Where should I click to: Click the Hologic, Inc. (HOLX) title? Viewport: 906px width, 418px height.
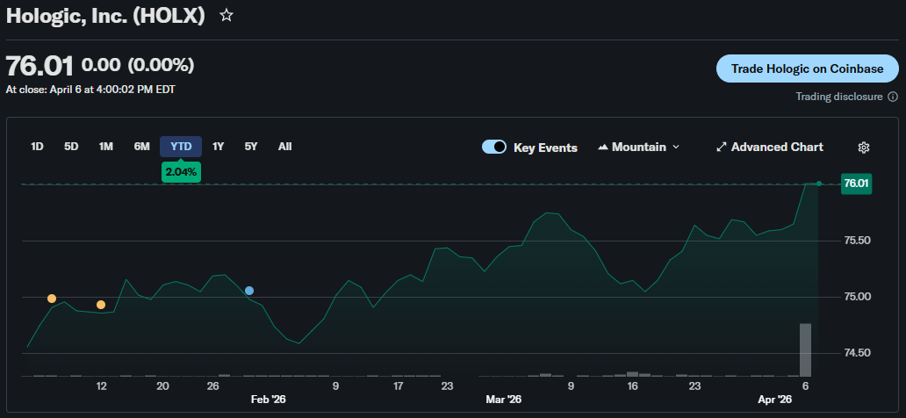point(105,16)
